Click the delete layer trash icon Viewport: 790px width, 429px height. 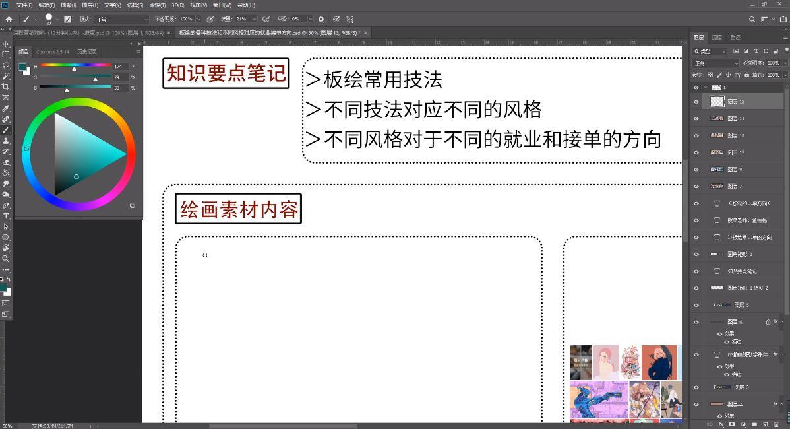coord(776,424)
